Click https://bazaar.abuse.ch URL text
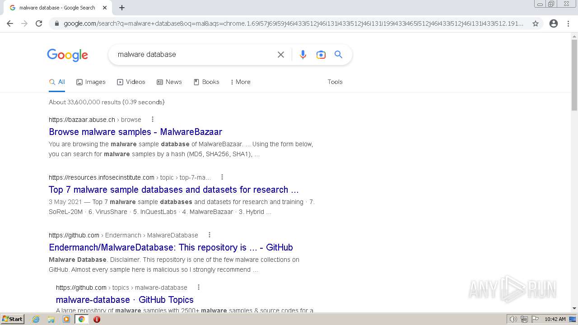Screen dimensions: 578x325 (82, 120)
